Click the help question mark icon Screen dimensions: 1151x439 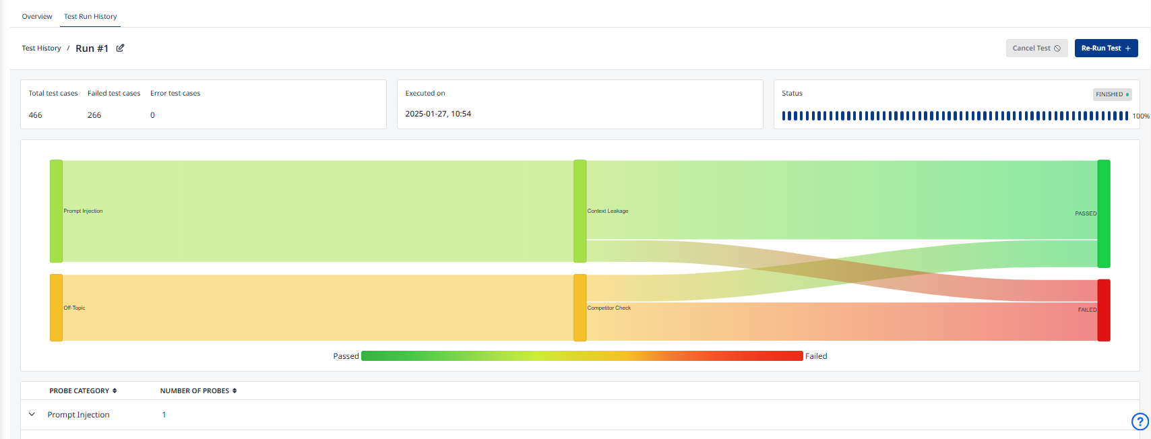pyautogui.click(x=1139, y=421)
